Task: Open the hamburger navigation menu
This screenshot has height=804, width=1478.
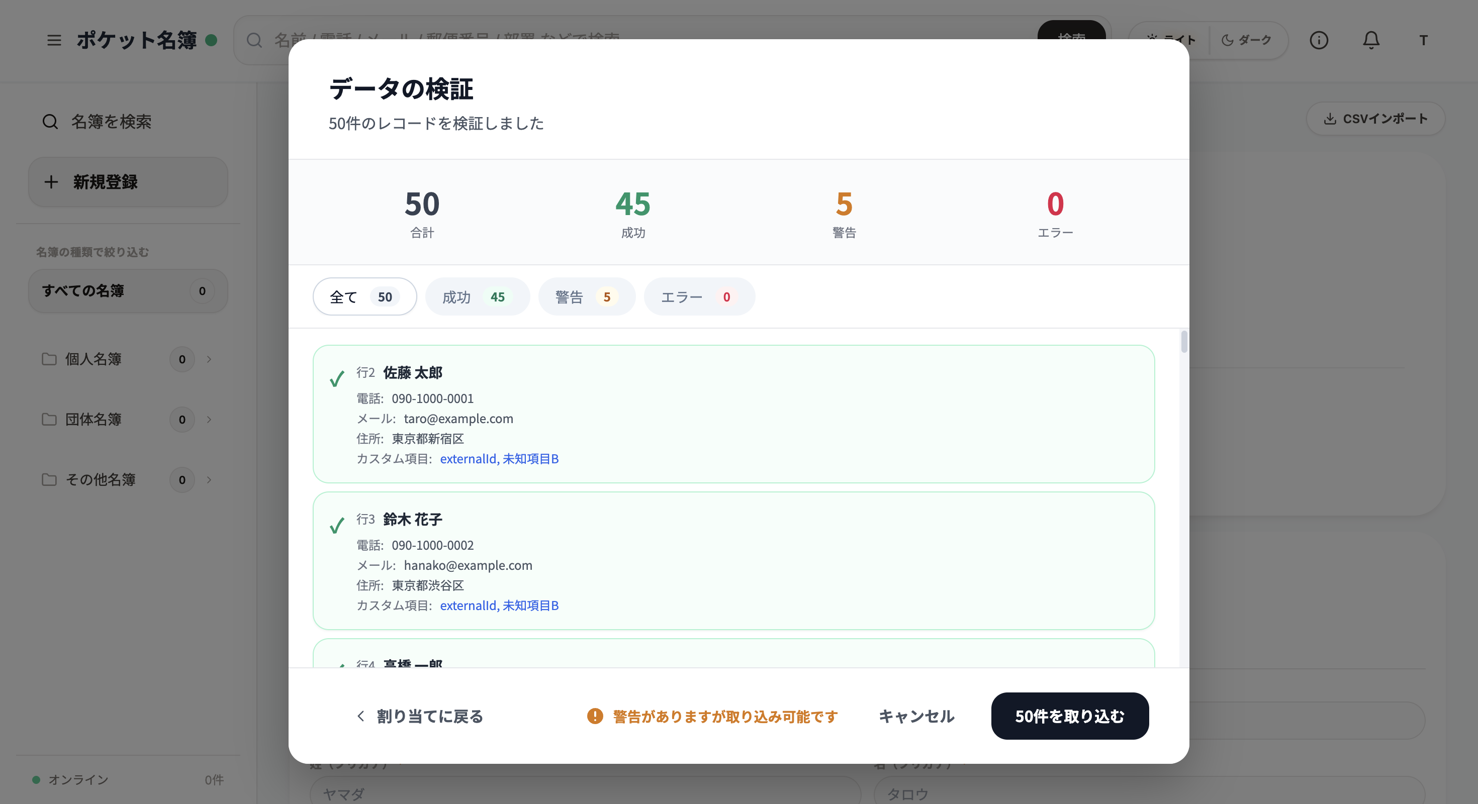Action: pos(54,40)
